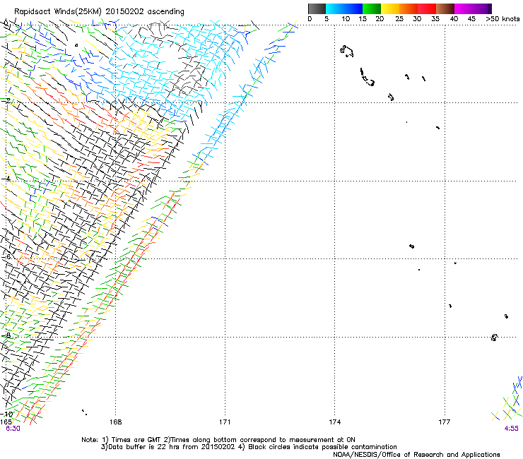
Task: Click the longitude label 165
Action: tap(6, 422)
